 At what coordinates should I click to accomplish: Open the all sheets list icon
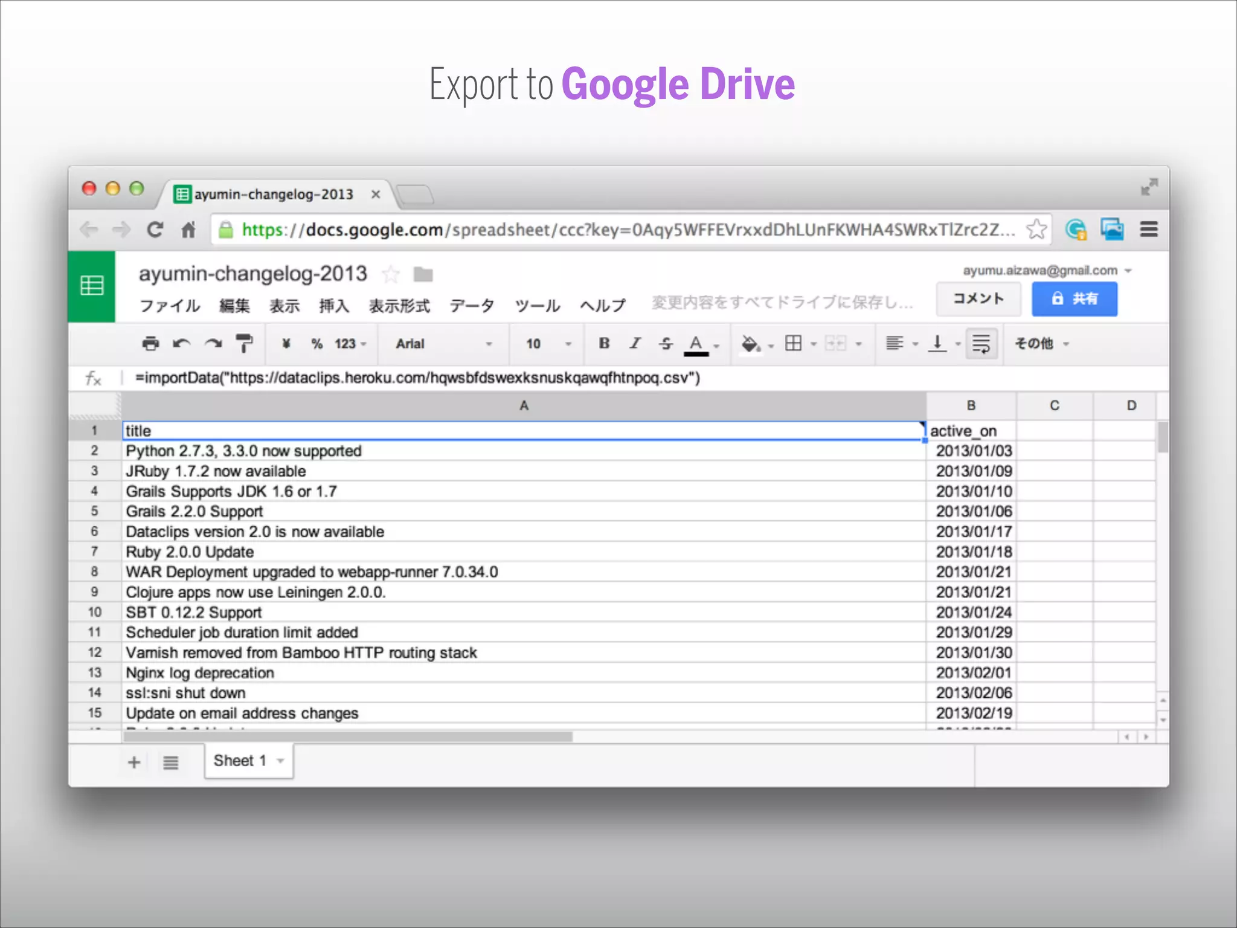coord(171,762)
